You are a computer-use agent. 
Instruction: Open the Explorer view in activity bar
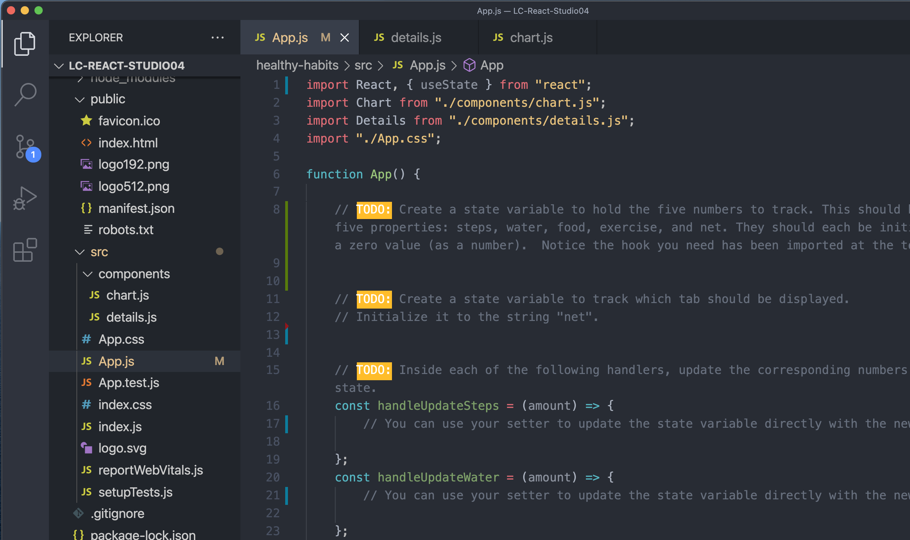(x=25, y=44)
